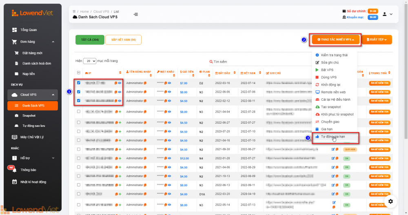
Task: Click the Máy Chủ Vật Lý server icon
Action: 15,137
